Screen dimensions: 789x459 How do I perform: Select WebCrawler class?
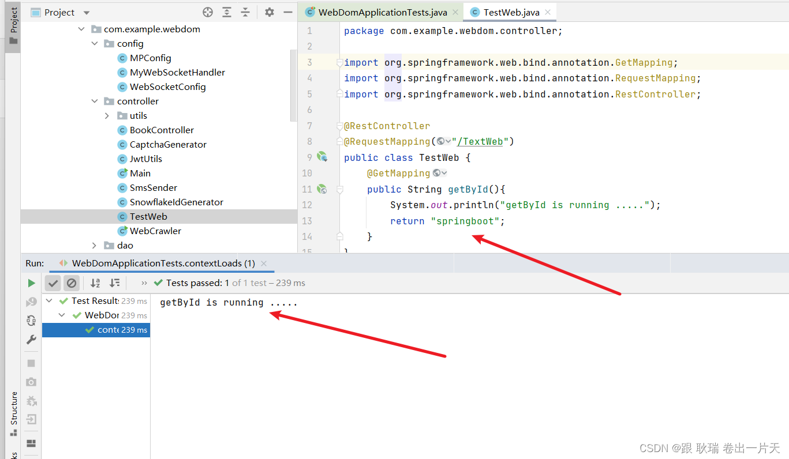point(155,231)
